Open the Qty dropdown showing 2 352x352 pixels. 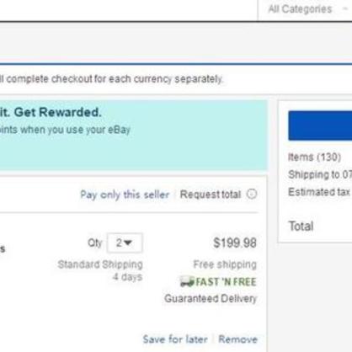click(x=125, y=243)
